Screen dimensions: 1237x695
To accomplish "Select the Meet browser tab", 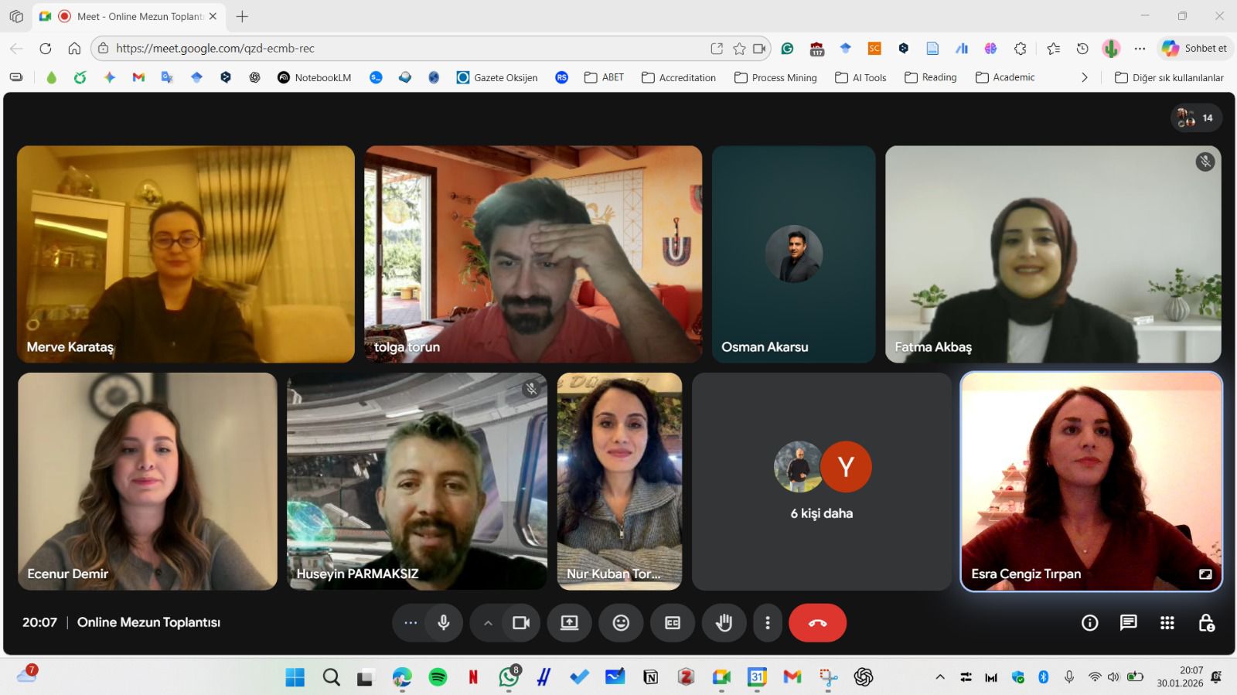I will (131, 16).
